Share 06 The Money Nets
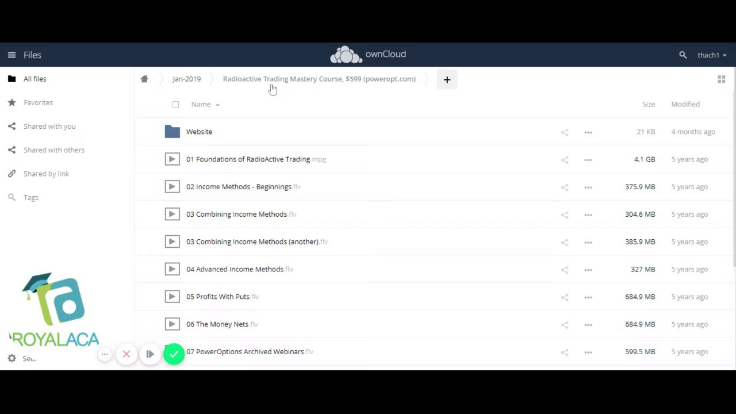The width and height of the screenshot is (736, 414). pos(564,325)
